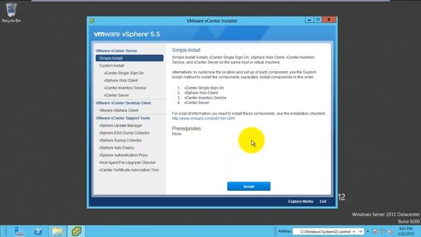The image size is (421, 237).
Task: Select vSphere Syslog Collector
Action: coord(120,140)
